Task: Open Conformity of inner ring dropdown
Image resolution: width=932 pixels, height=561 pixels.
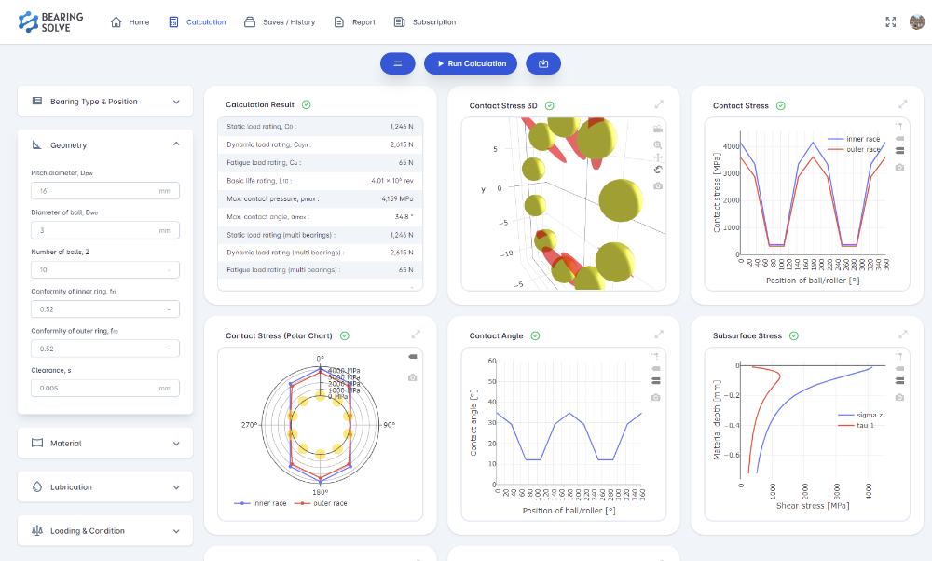Action: tap(105, 309)
